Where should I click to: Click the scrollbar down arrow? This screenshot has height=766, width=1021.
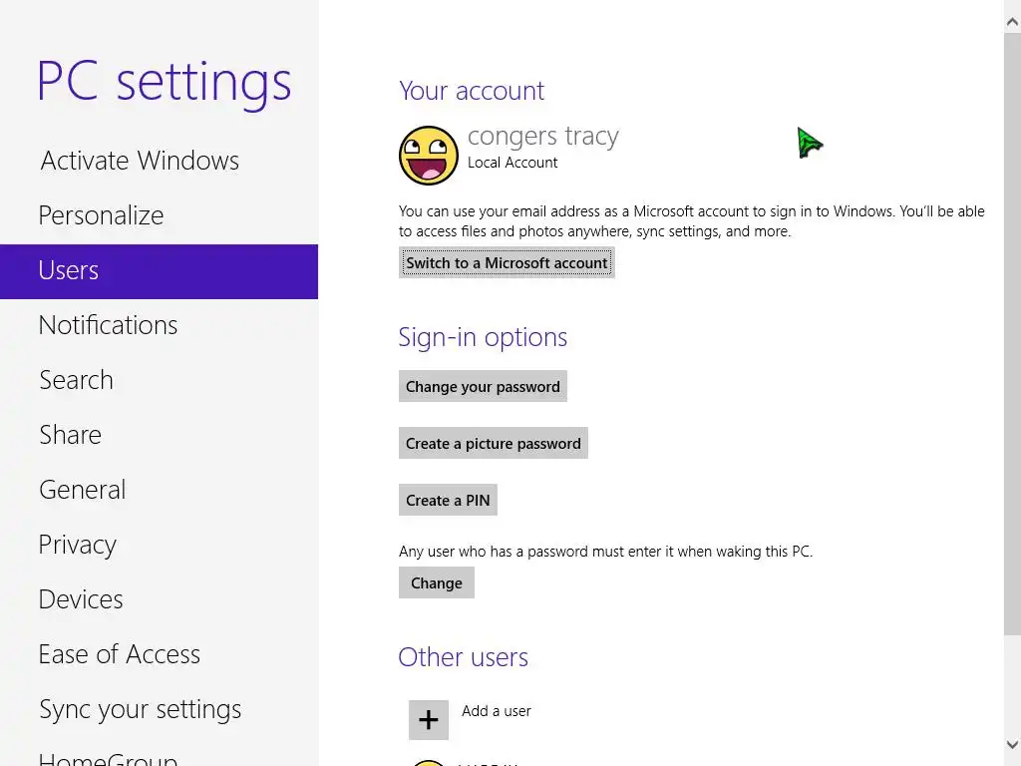[1013, 744]
